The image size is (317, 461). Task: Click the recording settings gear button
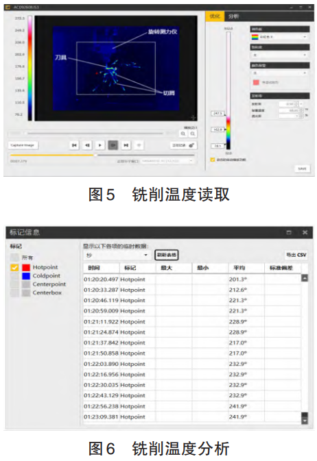tap(183, 145)
